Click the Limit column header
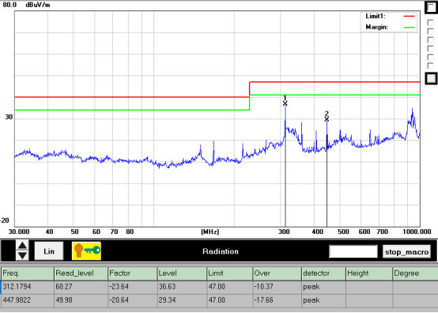438x313 pixels. [230, 273]
